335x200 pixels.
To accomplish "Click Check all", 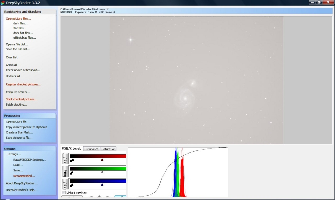I will click(11, 65).
